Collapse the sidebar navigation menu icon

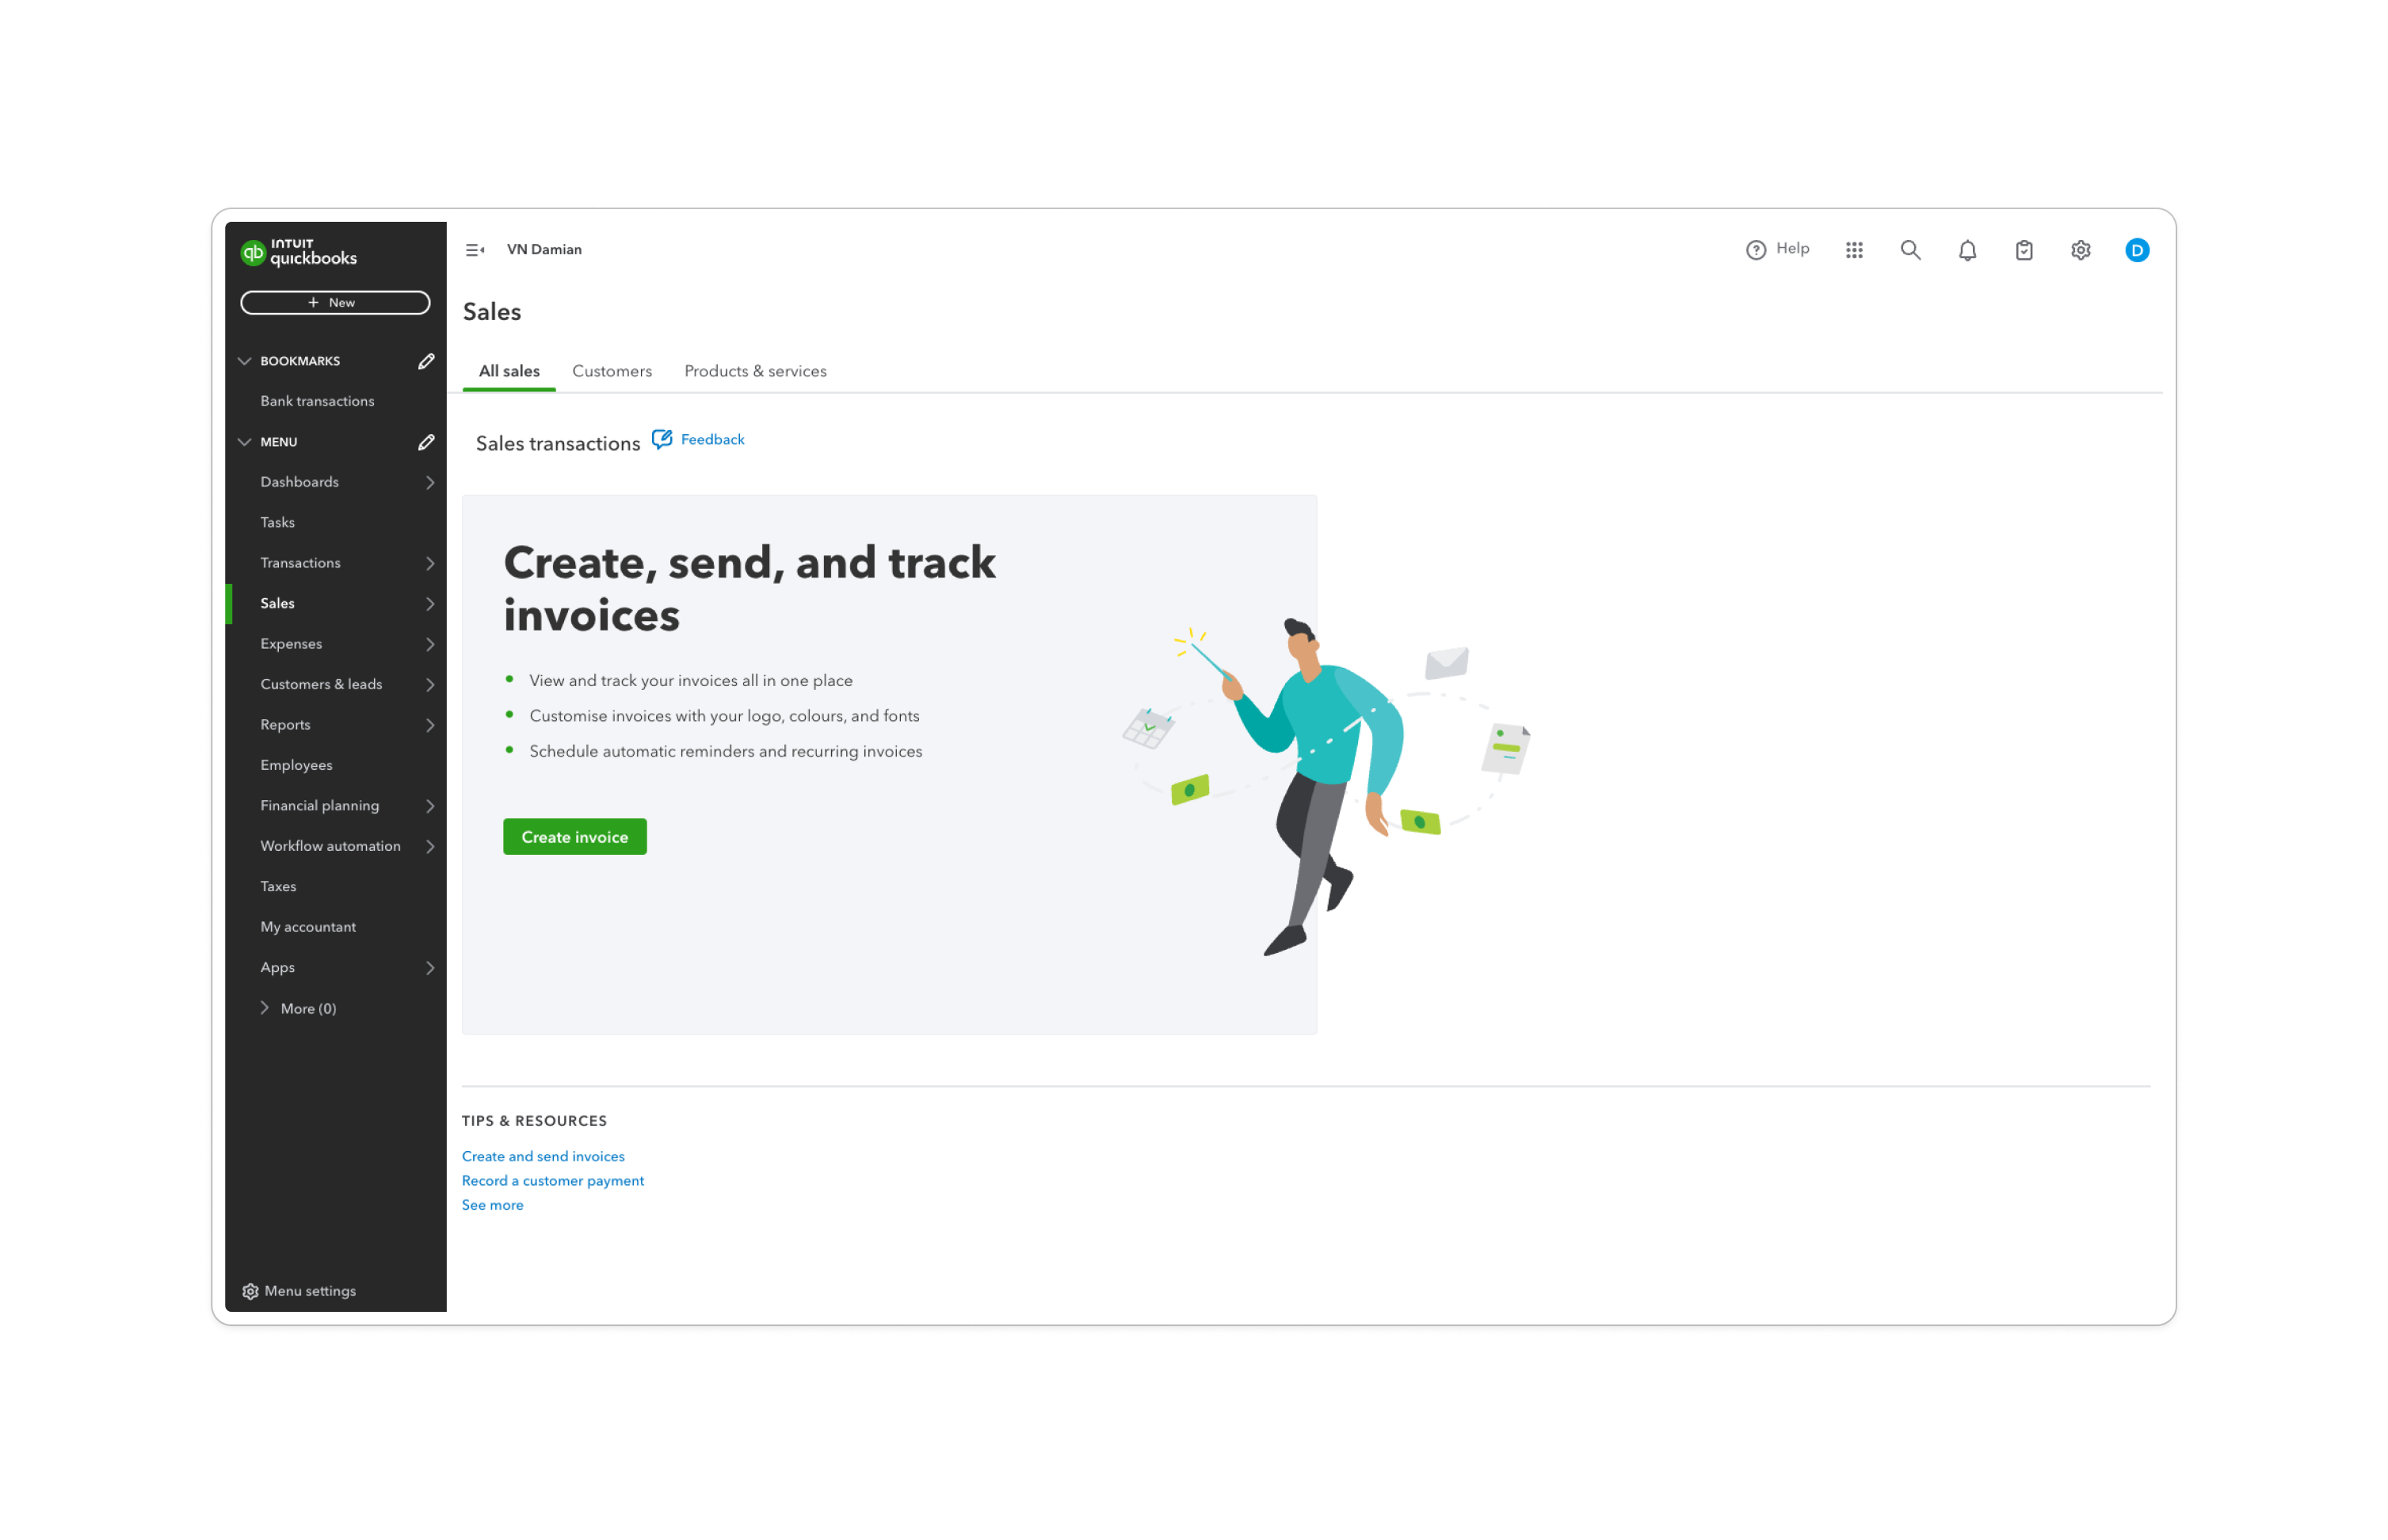coord(475,250)
